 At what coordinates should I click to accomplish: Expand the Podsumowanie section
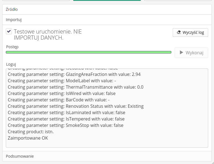pyautogui.click(x=20, y=156)
